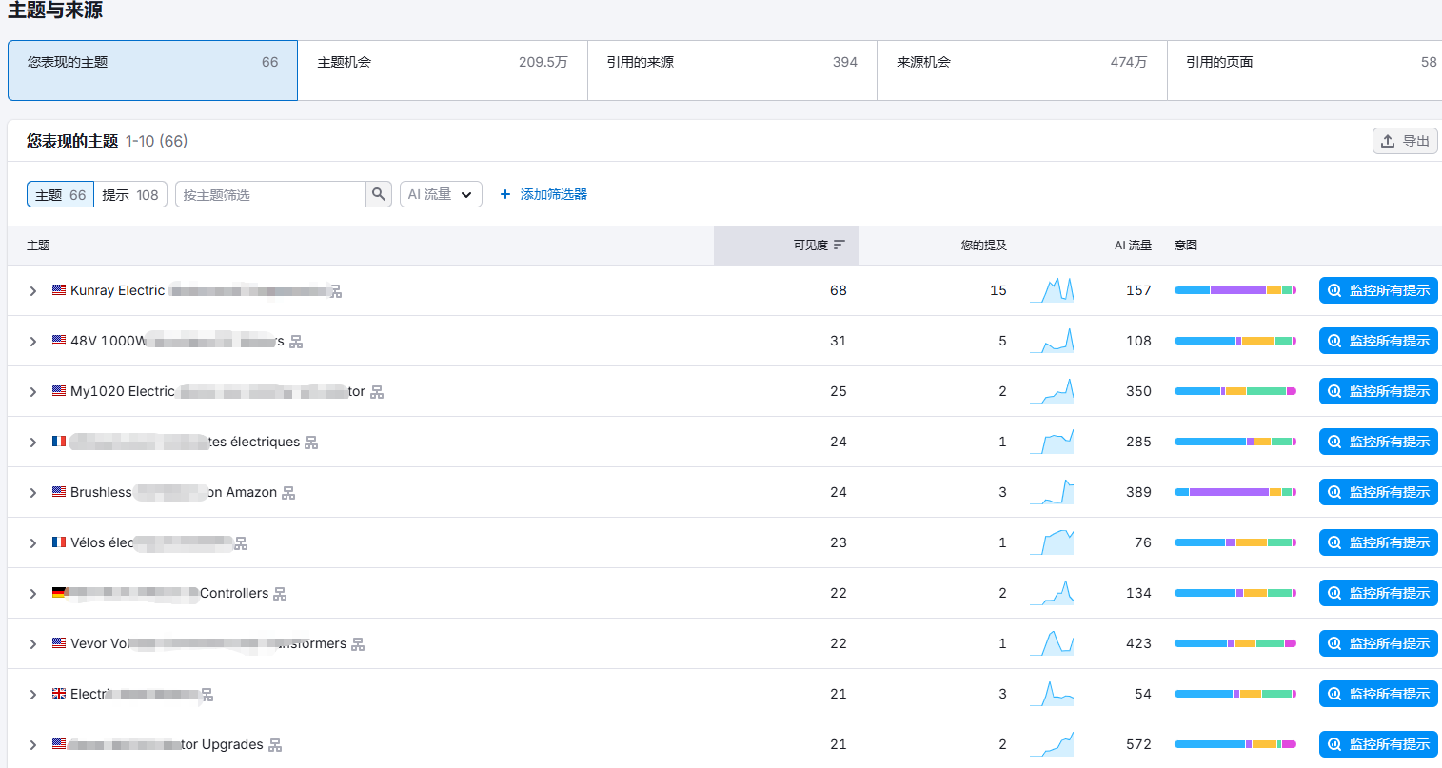Click 监控所有提示 in the Brushless row
The image size is (1442, 768).
coord(1378,492)
